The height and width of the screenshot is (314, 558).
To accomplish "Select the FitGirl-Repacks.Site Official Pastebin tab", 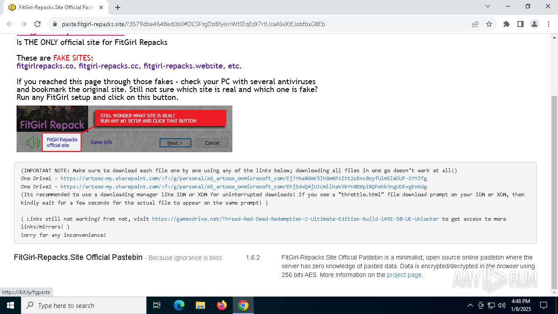I will click(x=56, y=7).
